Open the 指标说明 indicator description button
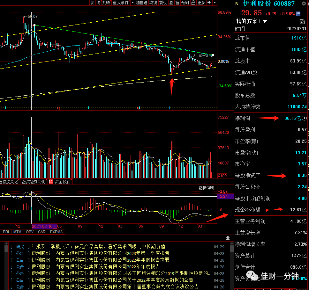This screenshot has height=290, width=309. (206, 188)
